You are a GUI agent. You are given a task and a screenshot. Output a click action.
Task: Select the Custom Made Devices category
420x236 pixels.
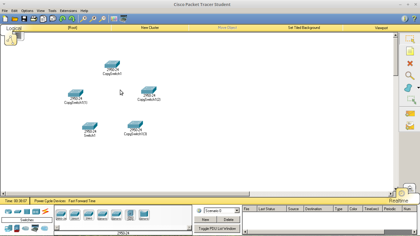tap(35, 228)
